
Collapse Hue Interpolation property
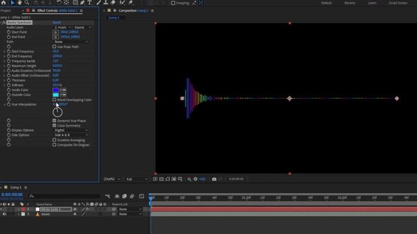pyautogui.click(x=5, y=105)
